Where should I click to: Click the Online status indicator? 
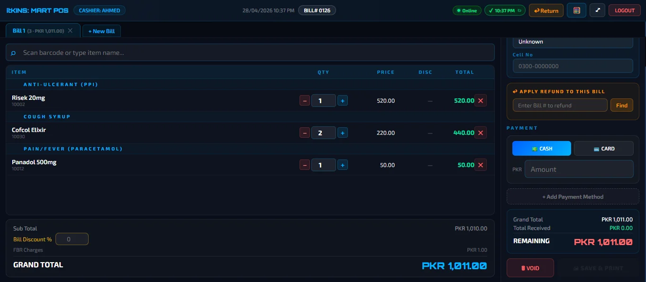(x=467, y=10)
